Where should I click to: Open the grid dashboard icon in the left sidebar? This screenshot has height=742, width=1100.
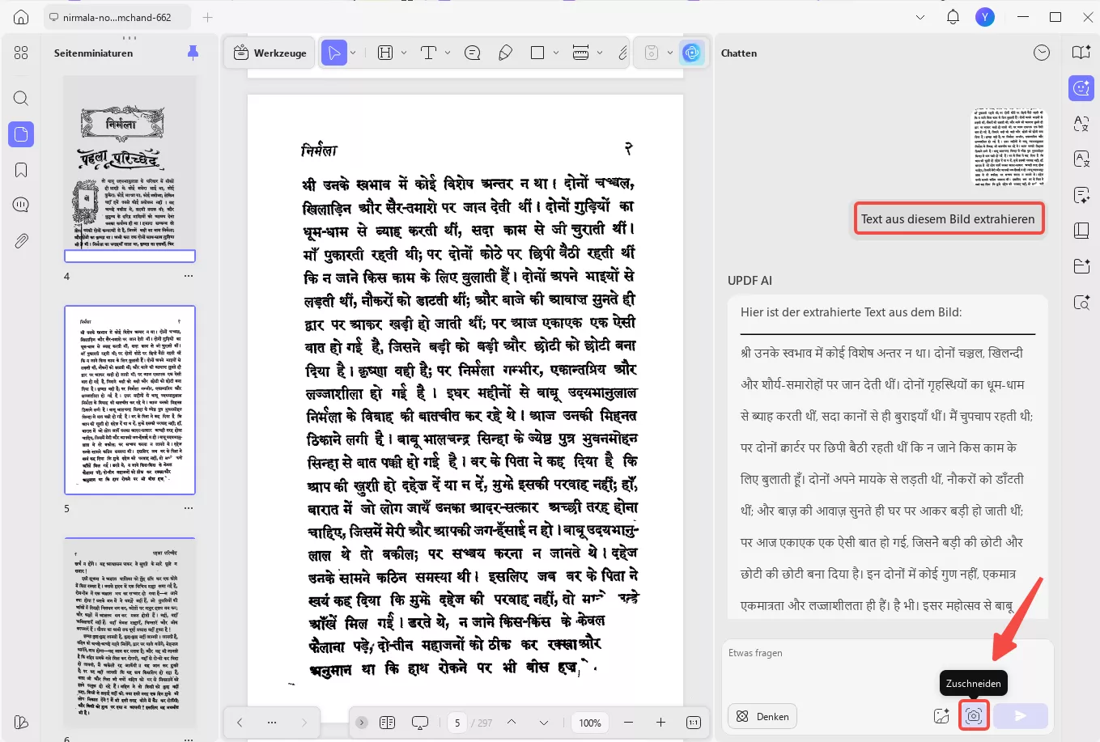[21, 53]
